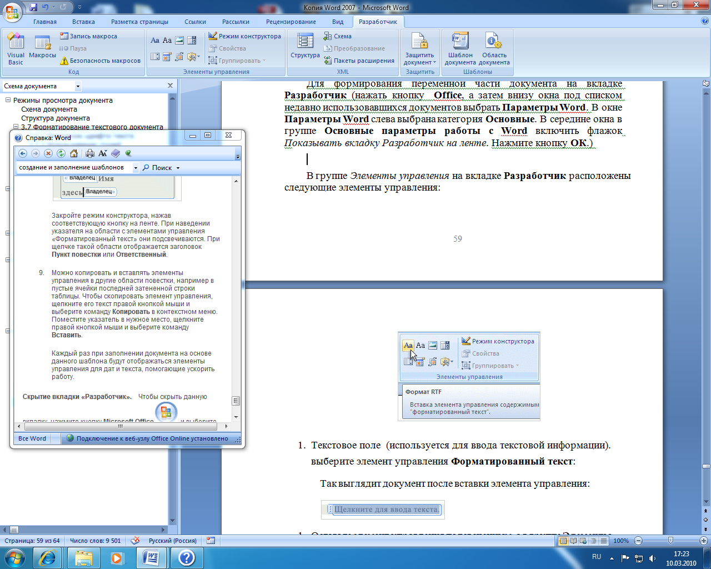
Task: Switch to Draft view in the status bar
Action: [x=603, y=541]
